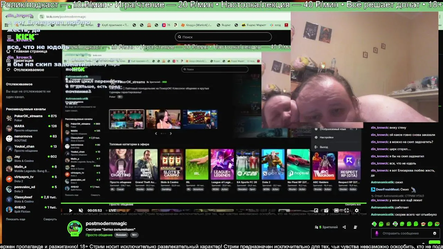This screenshot has height=249, width=443.
Task: Click the browser address bar URL
Action: 66,17
